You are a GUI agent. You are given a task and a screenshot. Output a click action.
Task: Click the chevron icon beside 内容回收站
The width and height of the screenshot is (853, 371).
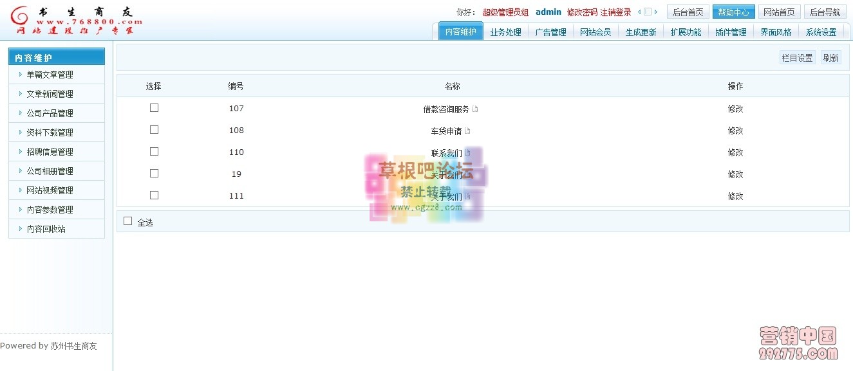[20, 228]
